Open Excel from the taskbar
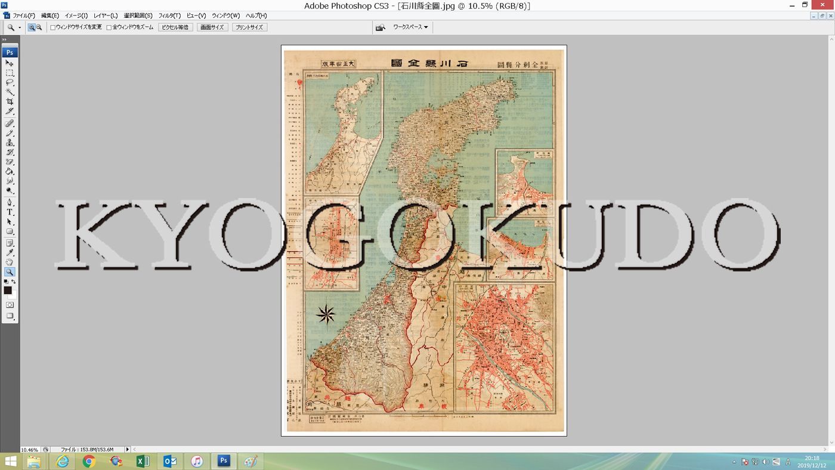 coord(143,461)
